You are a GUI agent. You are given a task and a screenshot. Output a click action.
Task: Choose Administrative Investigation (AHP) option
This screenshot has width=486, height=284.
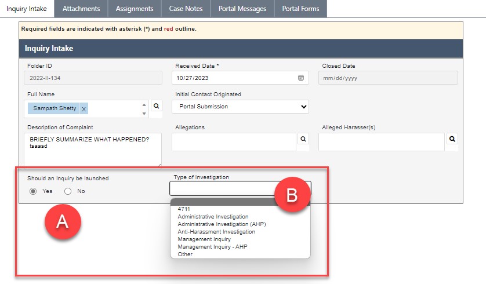tap(222, 224)
